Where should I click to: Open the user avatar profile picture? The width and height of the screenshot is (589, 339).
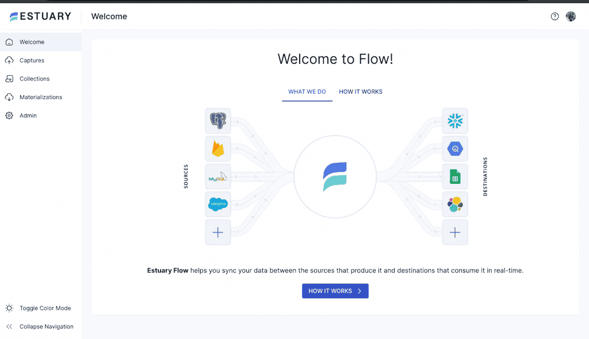click(x=571, y=16)
